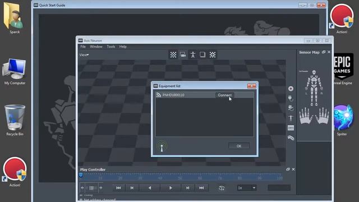Minimize the Axis Neuron window
The width and height of the screenshot is (359, 202).
(309, 41)
